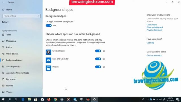Click the Documents page icon
Viewport: 181px width, 102px height.
point(3,79)
